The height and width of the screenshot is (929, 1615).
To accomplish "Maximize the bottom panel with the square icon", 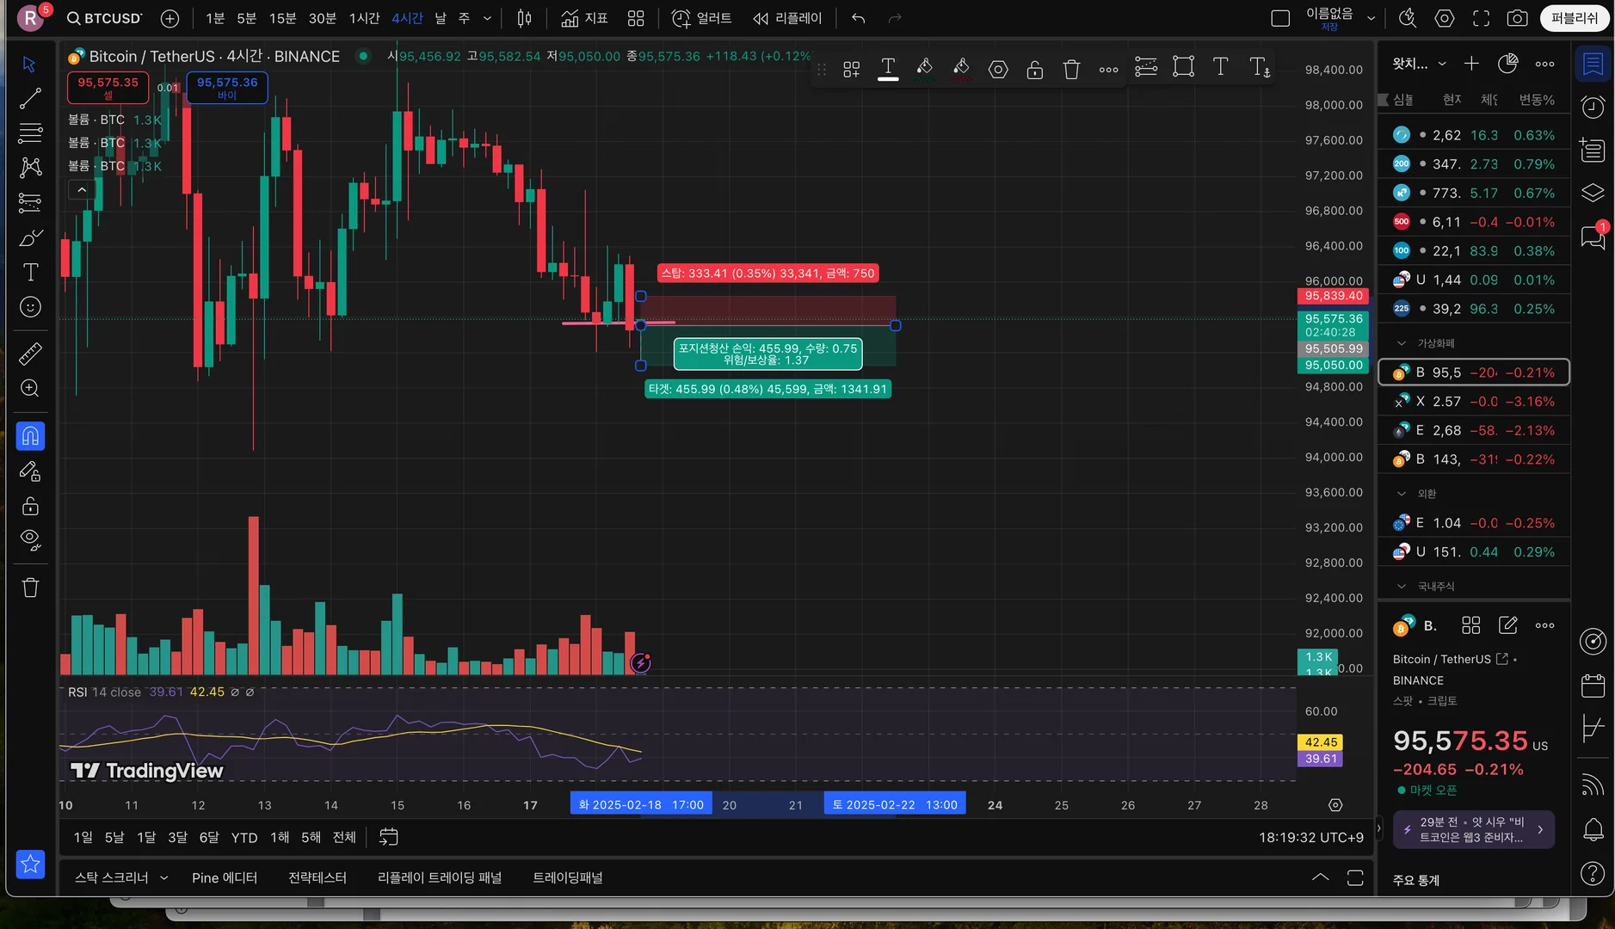I will 1355,877.
